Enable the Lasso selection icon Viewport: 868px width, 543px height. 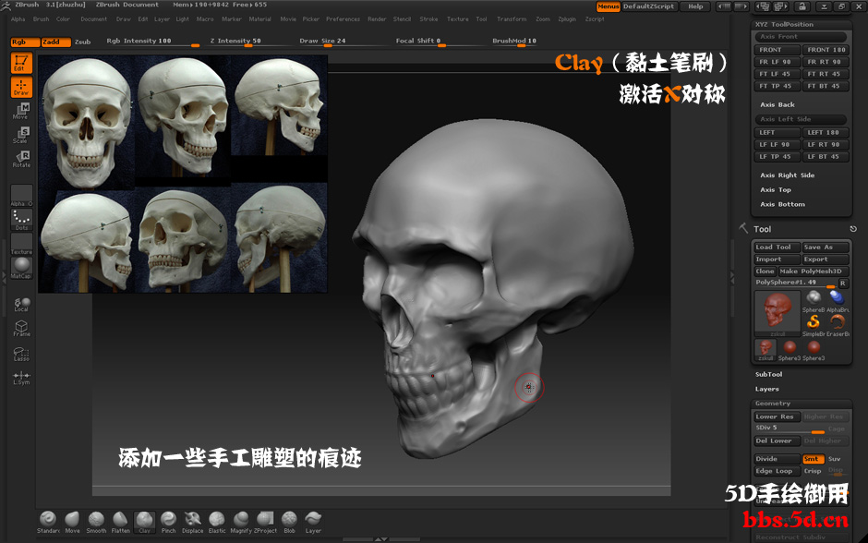tap(21, 354)
